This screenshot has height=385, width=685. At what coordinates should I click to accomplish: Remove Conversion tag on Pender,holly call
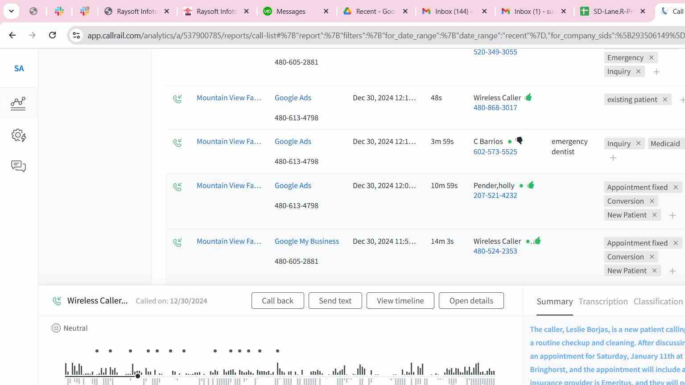[652, 201]
